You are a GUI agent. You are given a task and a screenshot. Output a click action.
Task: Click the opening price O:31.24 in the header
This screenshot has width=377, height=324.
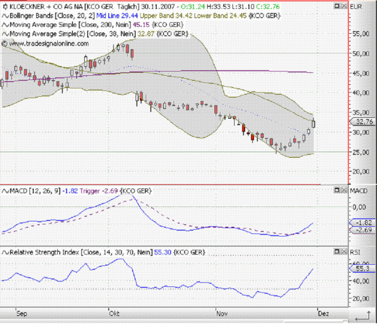193,7
